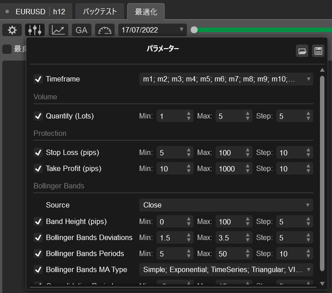
Task: Toggle Bollinger Bands Deviations checkbox
Action: [x=38, y=237]
